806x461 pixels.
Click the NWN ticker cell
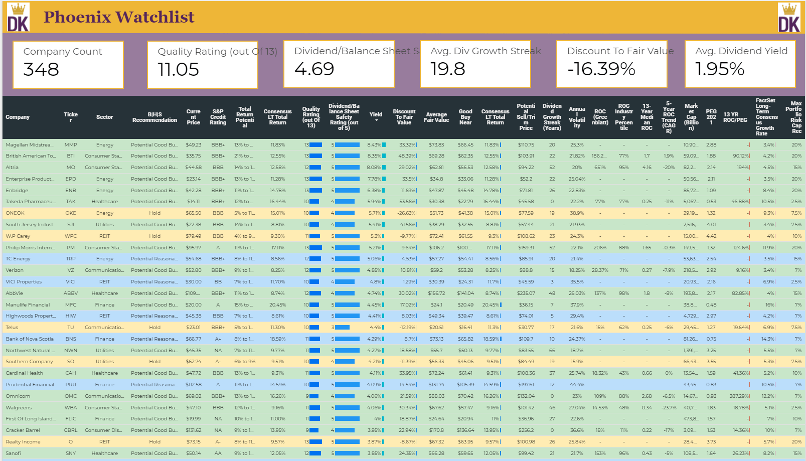point(71,351)
